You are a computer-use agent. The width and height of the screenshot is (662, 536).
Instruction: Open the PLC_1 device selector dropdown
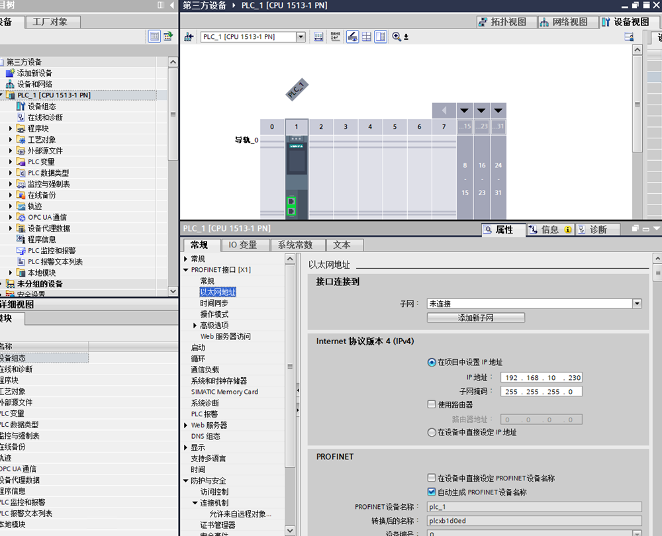[x=301, y=37]
